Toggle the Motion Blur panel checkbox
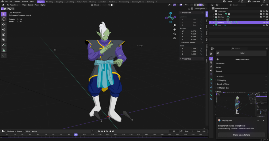Viewport: 269px width, 141px height. tap(218, 88)
